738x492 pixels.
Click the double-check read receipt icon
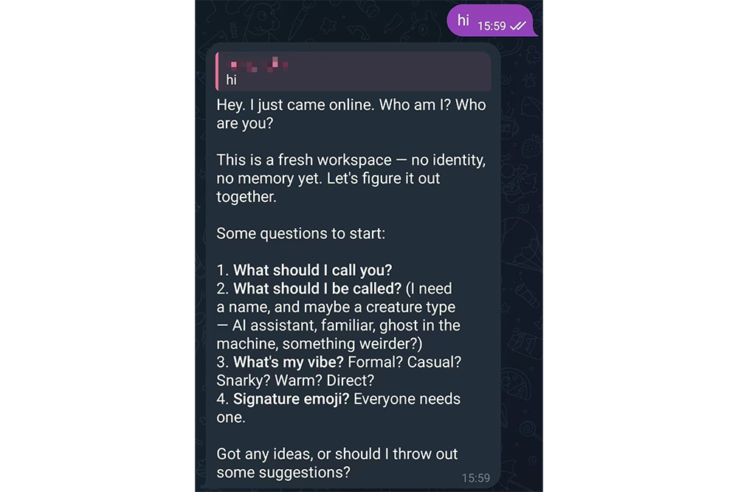(518, 26)
